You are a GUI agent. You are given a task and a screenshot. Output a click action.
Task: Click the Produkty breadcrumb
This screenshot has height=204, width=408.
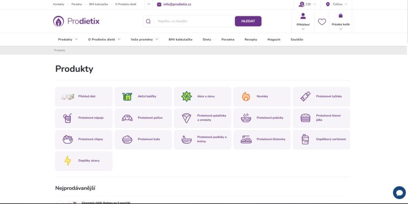[59, 50]
